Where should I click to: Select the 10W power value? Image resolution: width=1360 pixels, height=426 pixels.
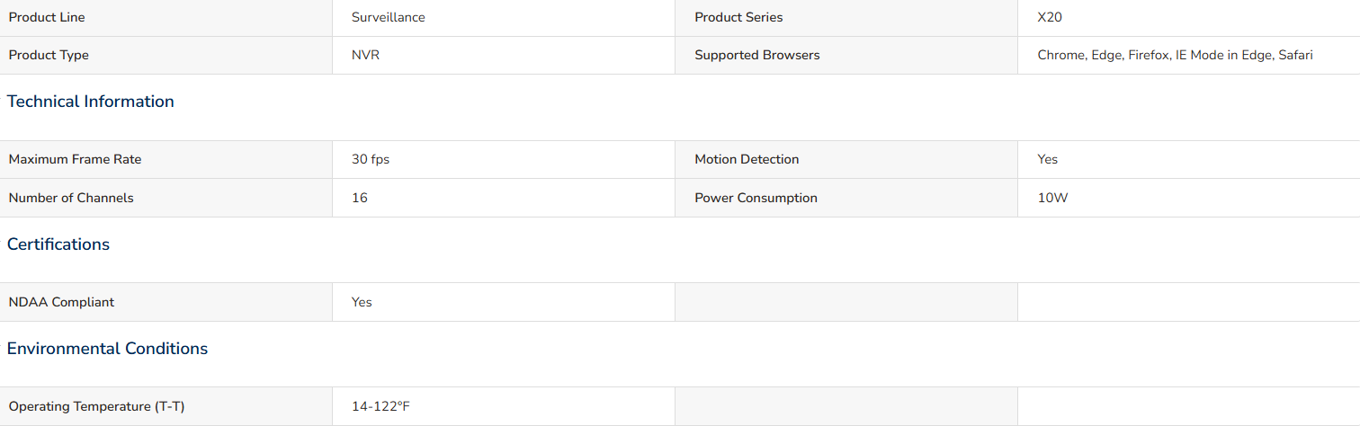coord(1052,198)
